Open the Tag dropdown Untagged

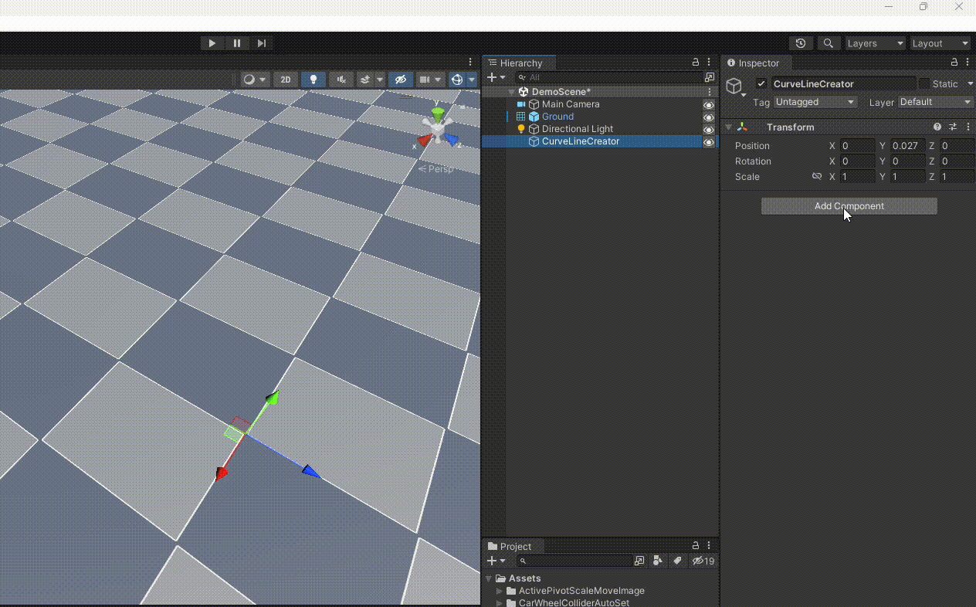click(x=815, y=102)
